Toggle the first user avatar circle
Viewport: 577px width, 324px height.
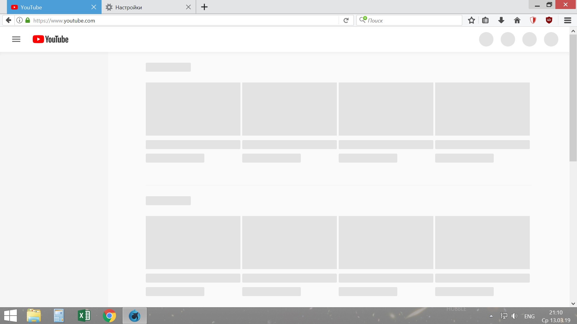(x=486, y=39)
